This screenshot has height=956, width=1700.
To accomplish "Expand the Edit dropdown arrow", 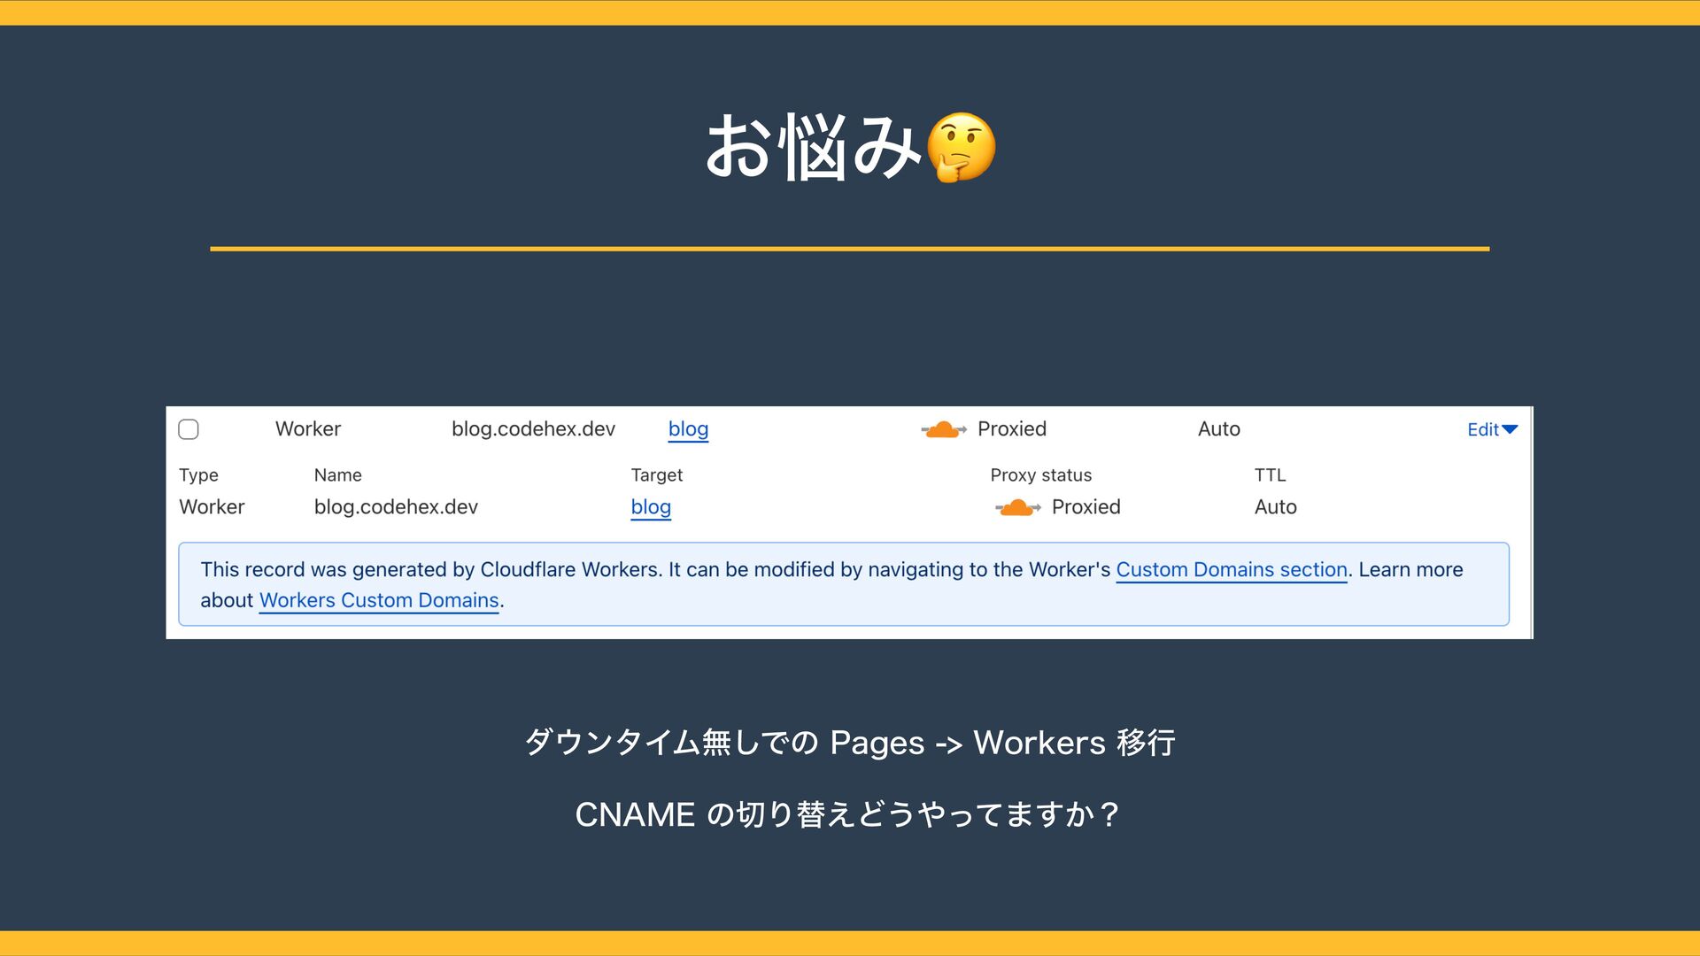I will pos(1511,429).
